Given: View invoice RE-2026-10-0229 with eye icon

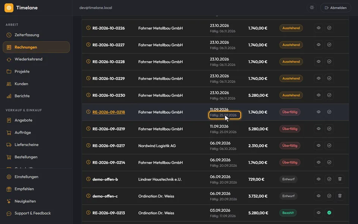Looking at the screenshot, I should point(318,78).
